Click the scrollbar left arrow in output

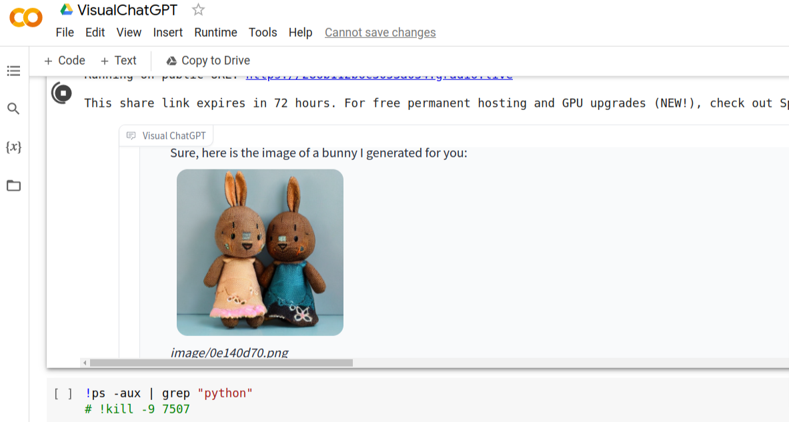[x=85, y=363]
